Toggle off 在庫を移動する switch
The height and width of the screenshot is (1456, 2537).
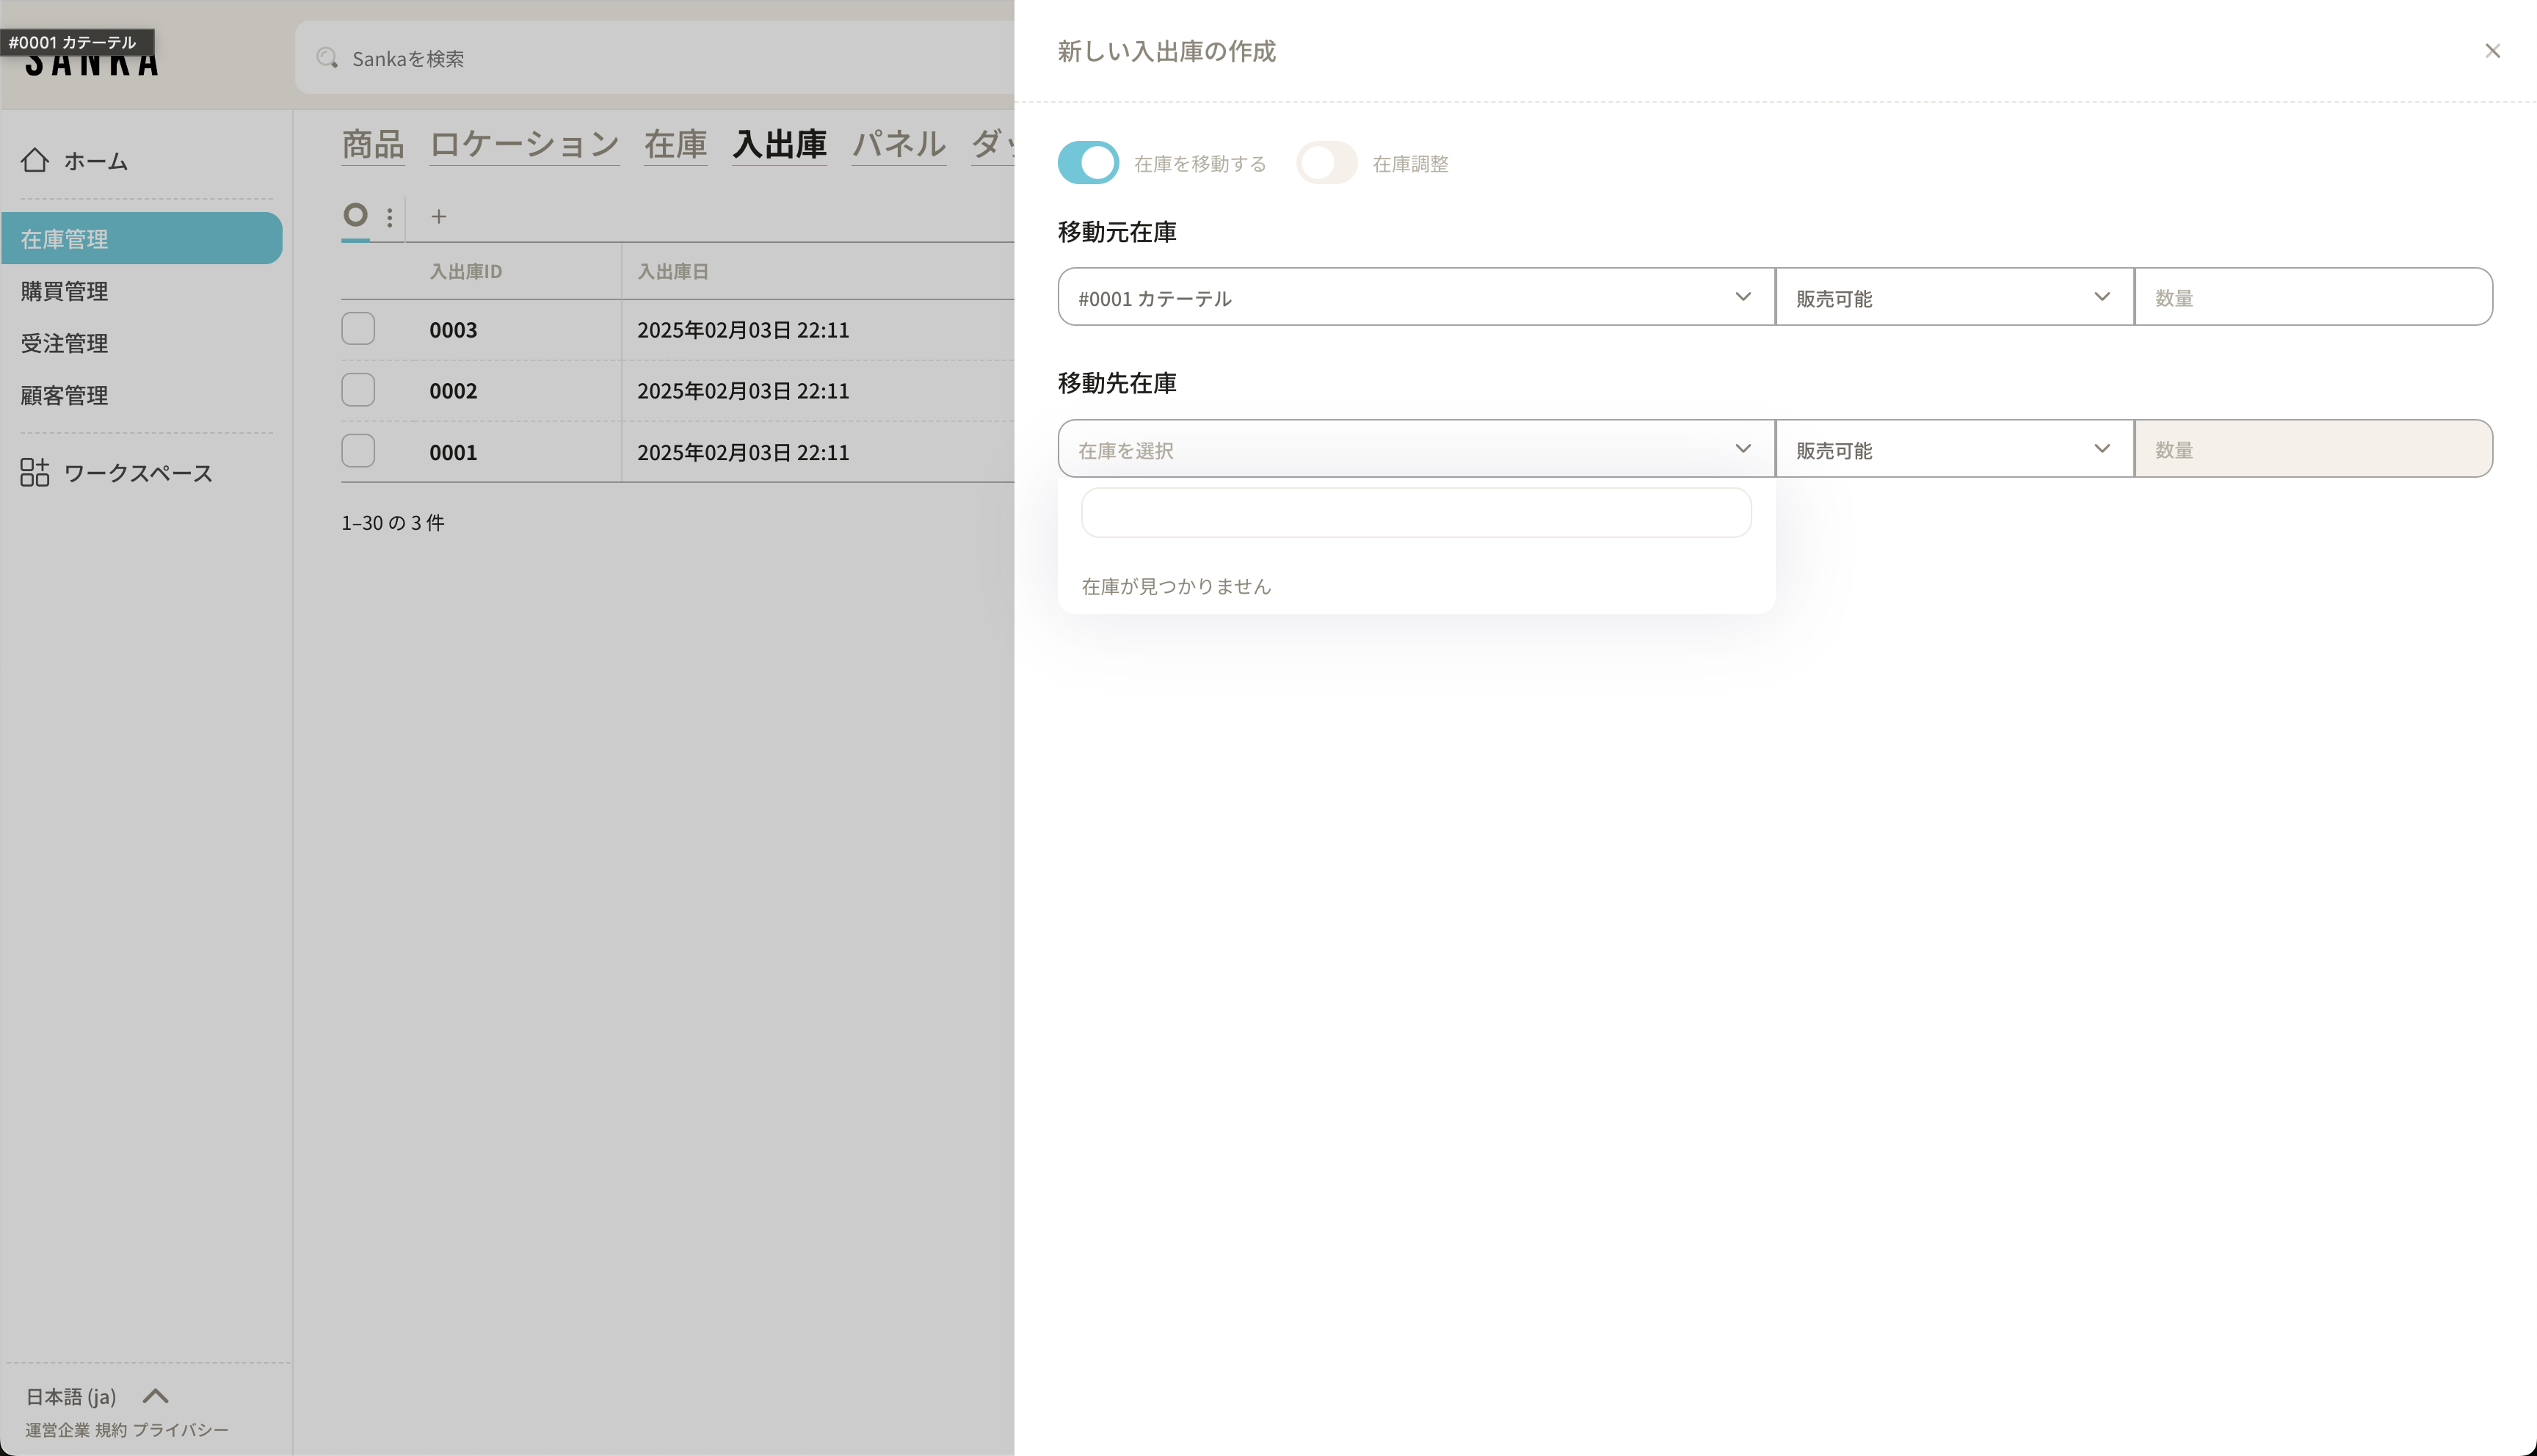point(1088,163)
